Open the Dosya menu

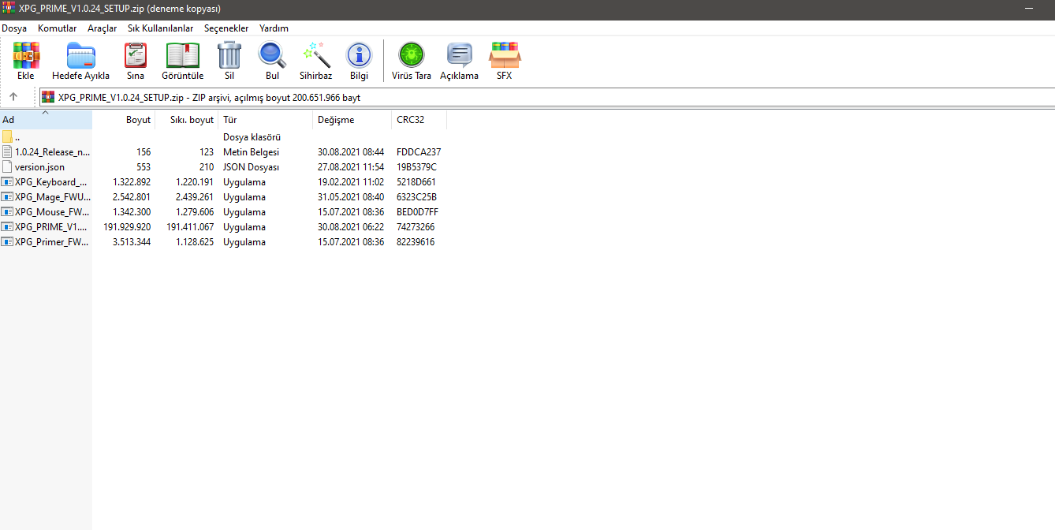[x=14, y=28]
